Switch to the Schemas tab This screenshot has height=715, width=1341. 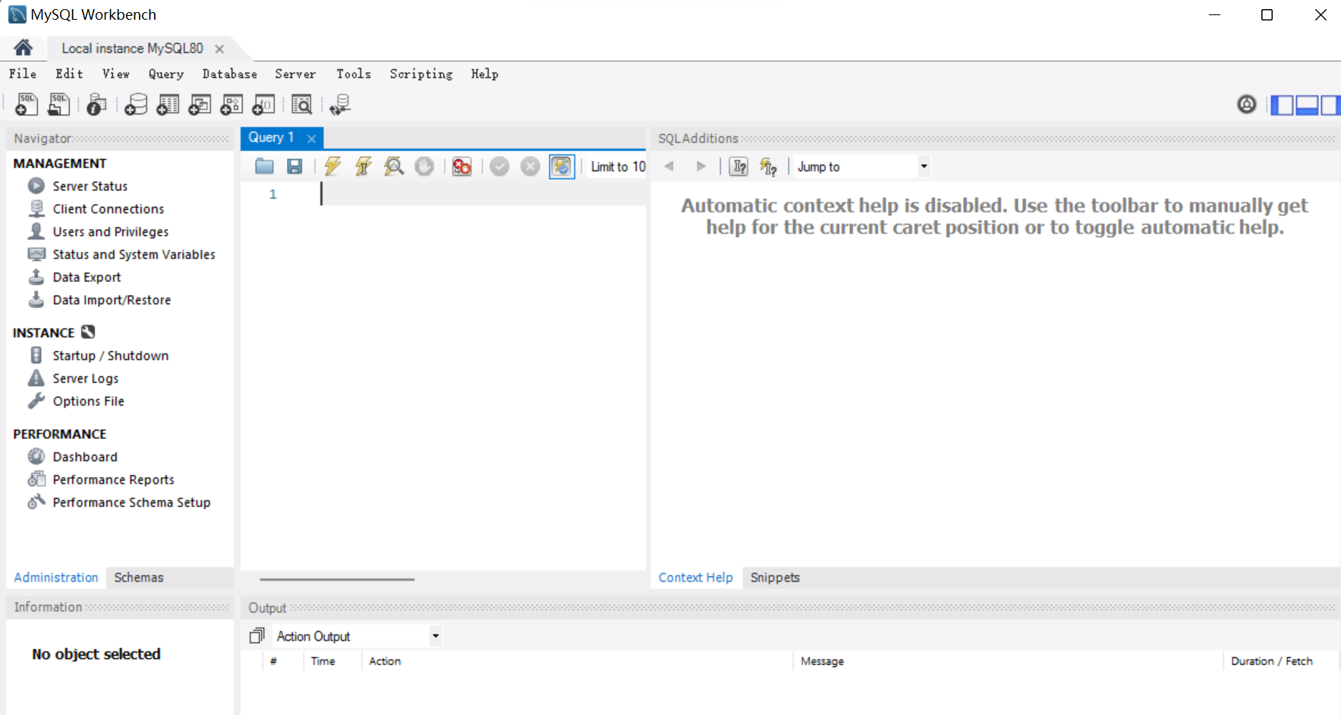pos(139,577)
